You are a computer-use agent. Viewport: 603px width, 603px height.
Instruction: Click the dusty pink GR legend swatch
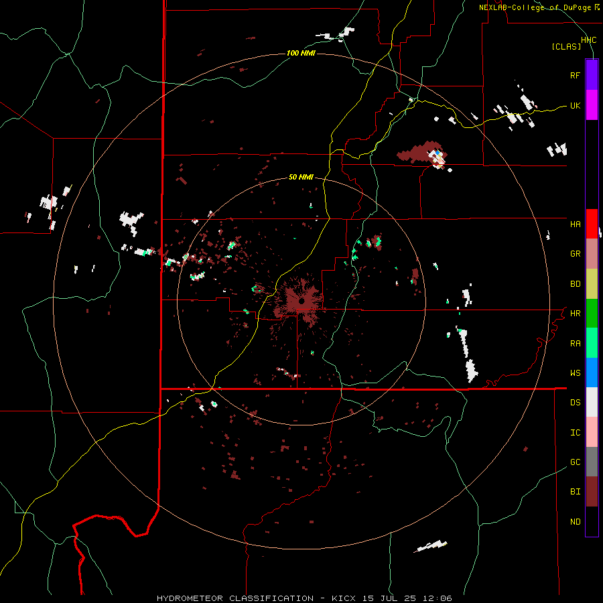[592, 254]
